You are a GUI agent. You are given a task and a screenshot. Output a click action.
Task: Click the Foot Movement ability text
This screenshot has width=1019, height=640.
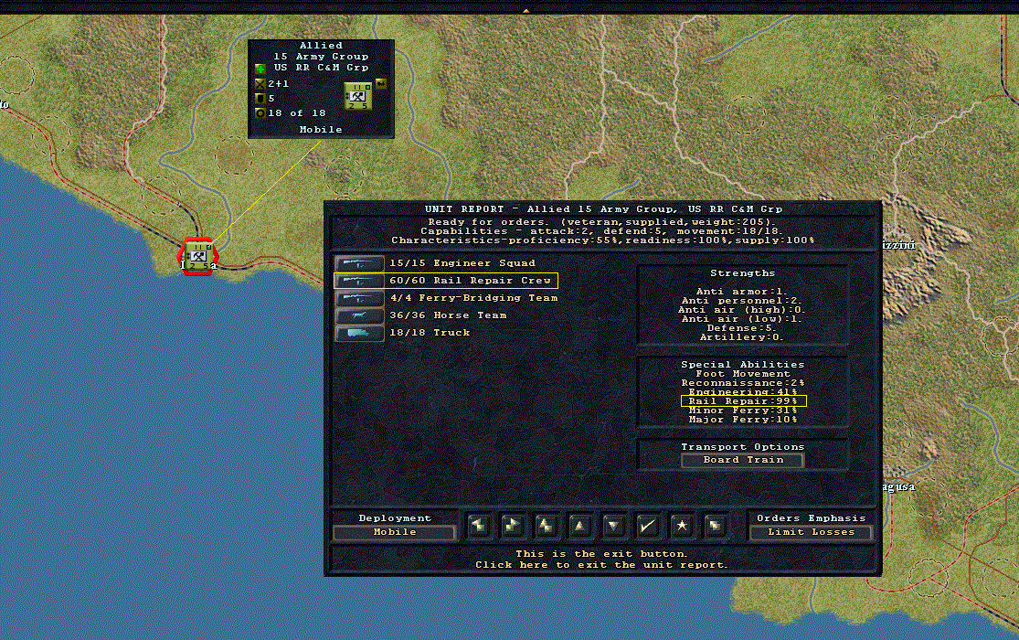(743, 374)
